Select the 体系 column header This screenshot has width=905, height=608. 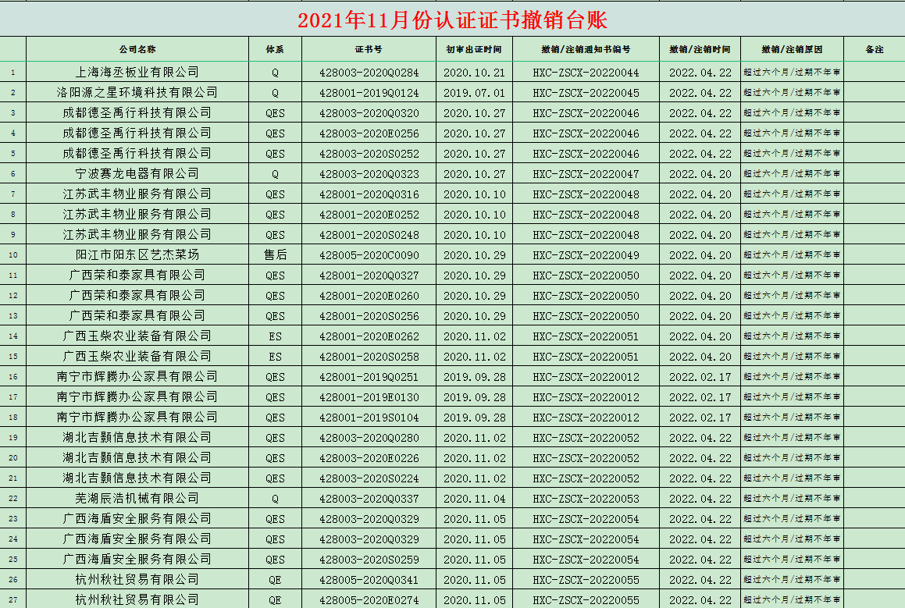point(275,49)
